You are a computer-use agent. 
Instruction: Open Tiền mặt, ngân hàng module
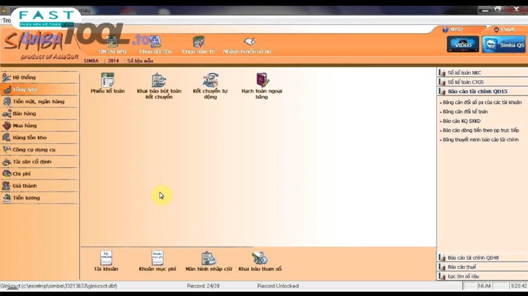coord(39,101)
